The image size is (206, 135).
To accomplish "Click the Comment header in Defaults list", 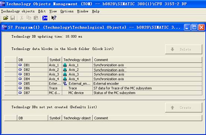I will click(x=147, y=118).
